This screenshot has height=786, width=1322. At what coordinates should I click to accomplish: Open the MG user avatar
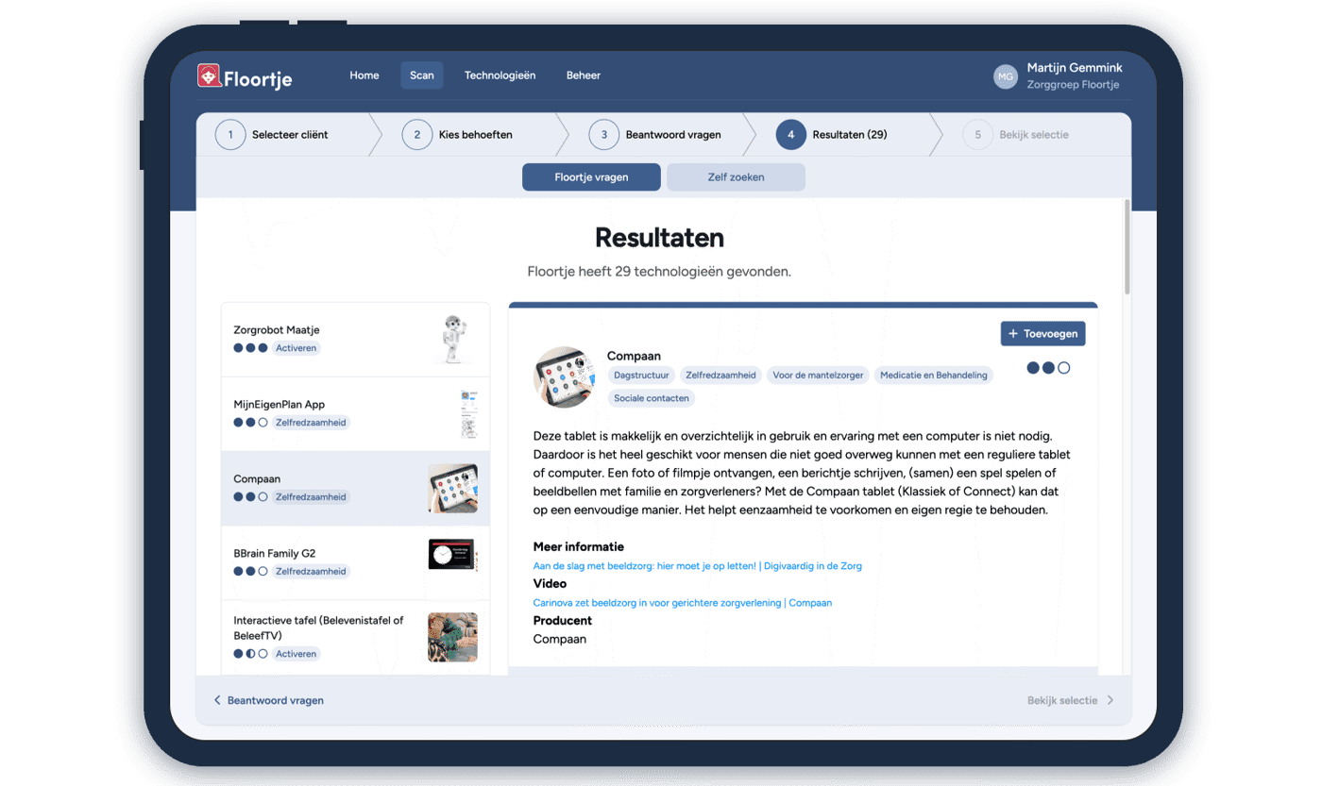[x=1006, y=76]
